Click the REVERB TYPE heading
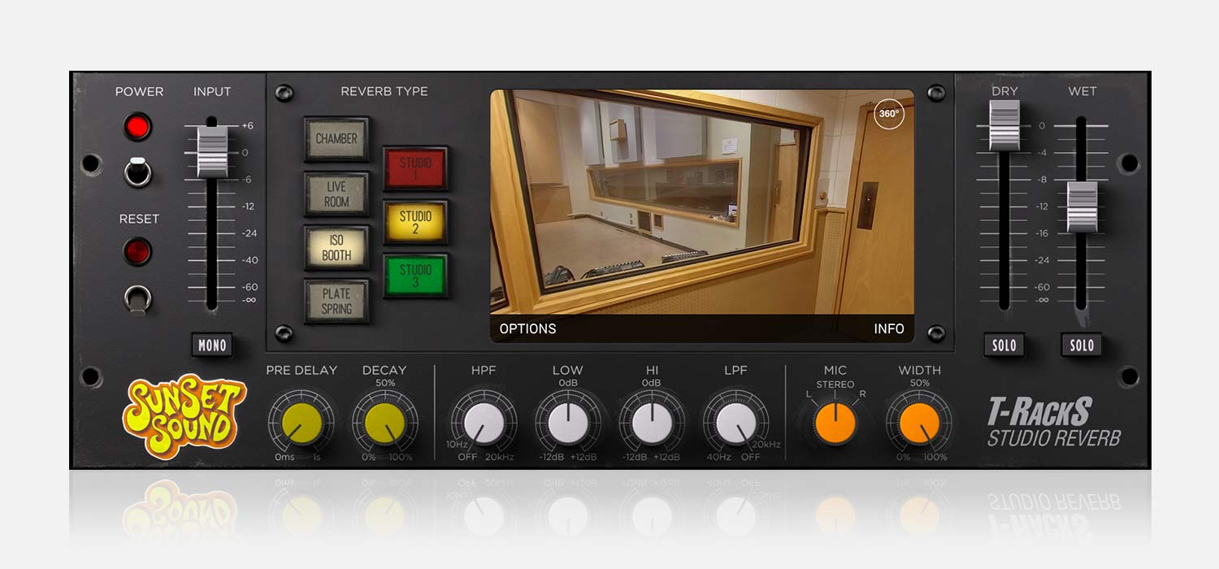This screenshot has width=1219, height=569. [384, 91]
